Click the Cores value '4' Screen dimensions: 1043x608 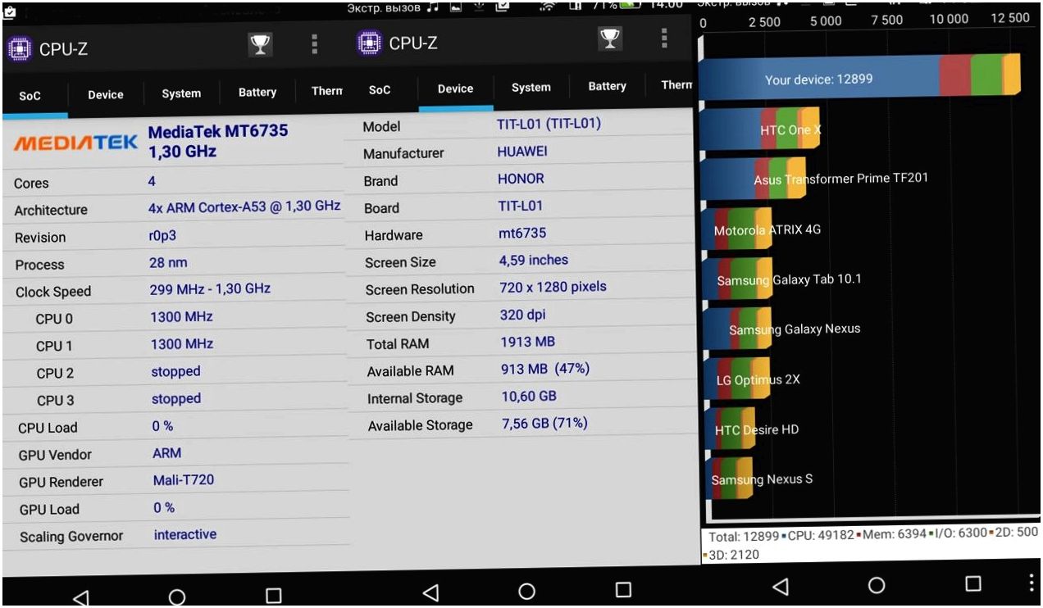pos(152,180)
